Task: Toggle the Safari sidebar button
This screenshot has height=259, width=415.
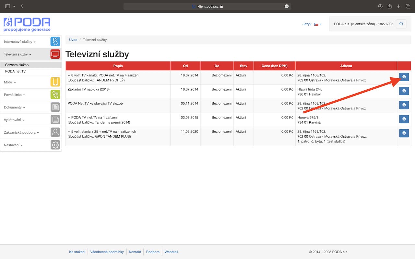Action: tap(7, 6)
